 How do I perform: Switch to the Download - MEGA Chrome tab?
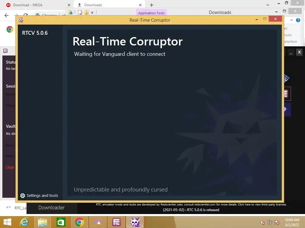pyautogui.click(x=28, y=5)
